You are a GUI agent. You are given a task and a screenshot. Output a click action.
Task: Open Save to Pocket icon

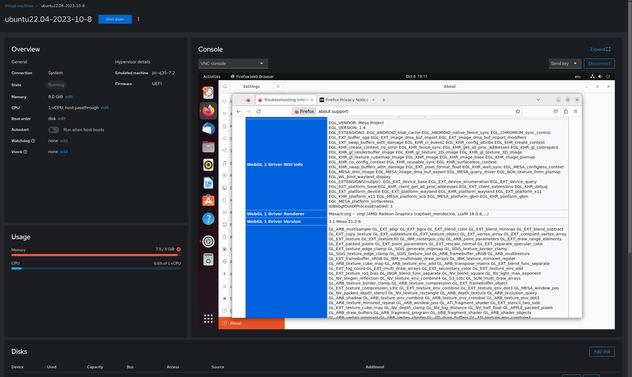pyautogui.click(x=556, y=111)
